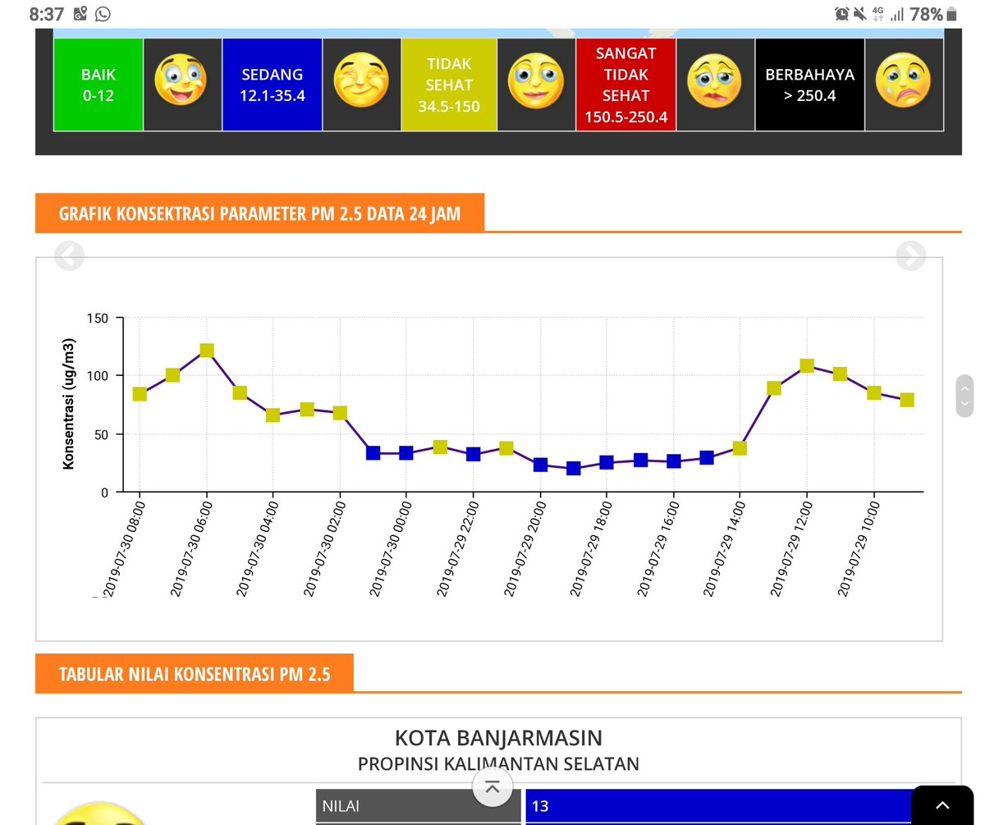Click the PROPINSI KALIMANTAN SELATAN text
Viewport: 985px width, 825px height.
pos(498,763)
